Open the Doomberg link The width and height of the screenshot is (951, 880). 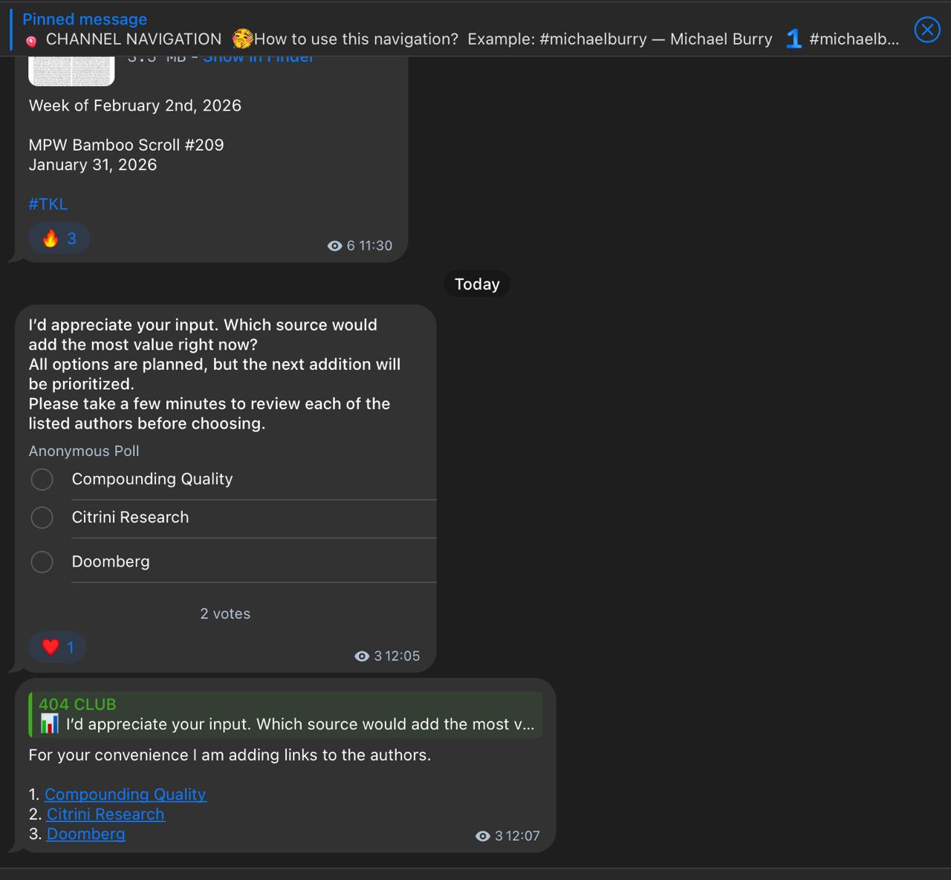(x=85, y=834)
